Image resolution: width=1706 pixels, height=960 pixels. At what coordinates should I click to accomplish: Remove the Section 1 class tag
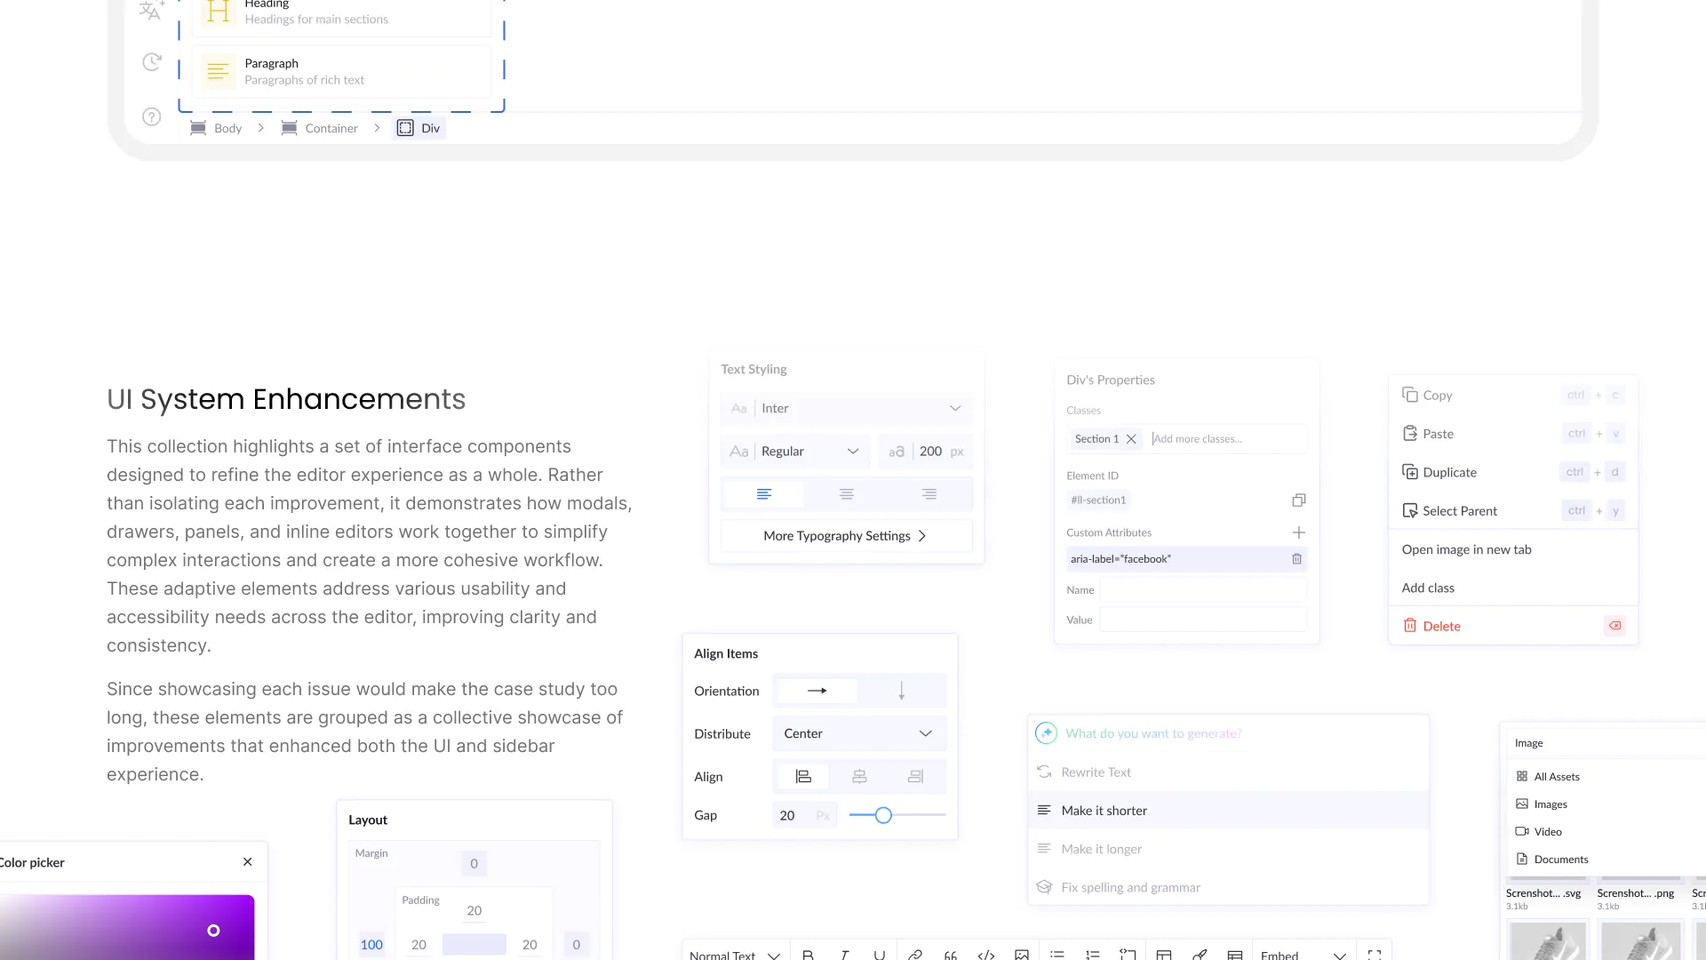[1131, 439]
